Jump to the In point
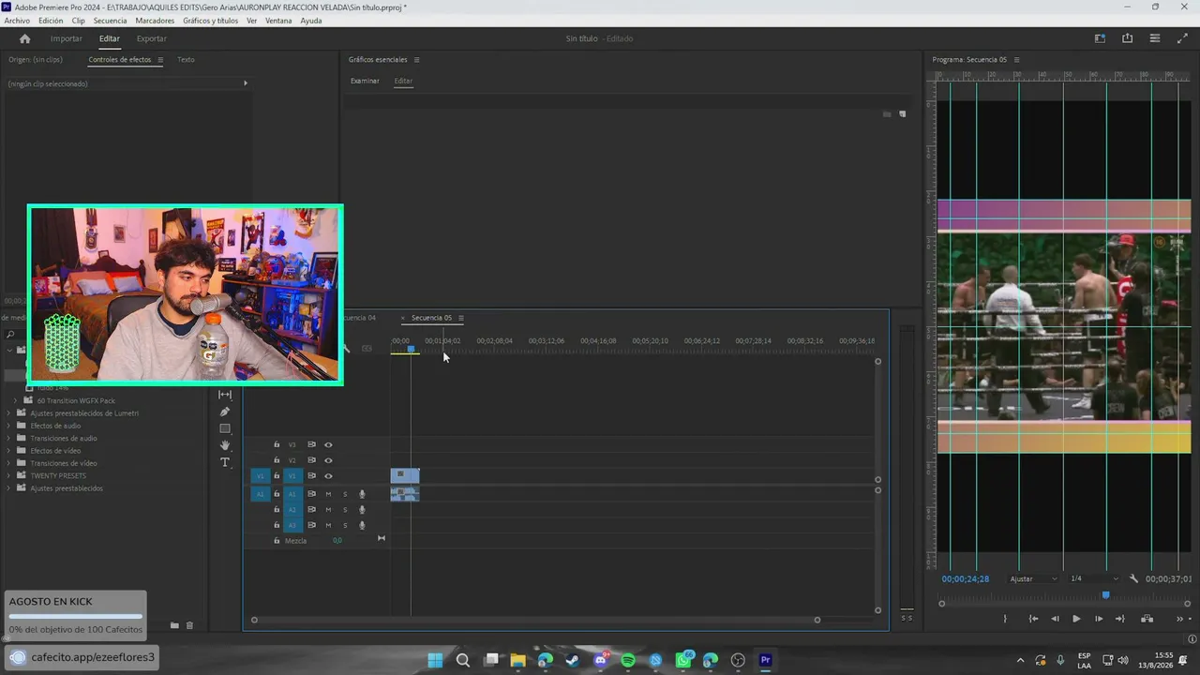The image size is (1200, 675). point(1033,619)
